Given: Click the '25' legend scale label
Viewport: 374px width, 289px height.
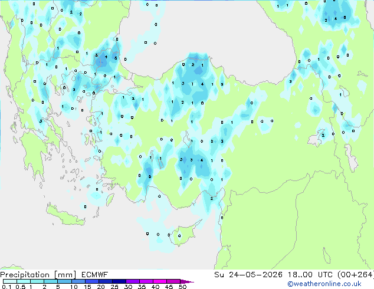Looking at the screenshot, I should point(114,287).
